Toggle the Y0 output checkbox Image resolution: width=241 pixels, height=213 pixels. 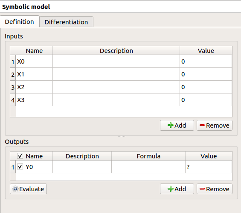[x=20, y=166]
